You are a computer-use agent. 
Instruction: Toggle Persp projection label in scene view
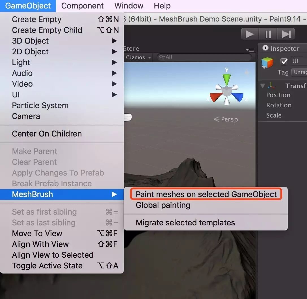(x=226, y=119)
